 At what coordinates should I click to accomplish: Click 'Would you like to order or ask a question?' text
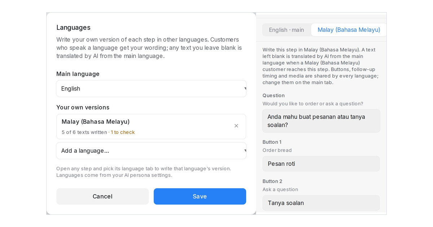coord(313,104)
